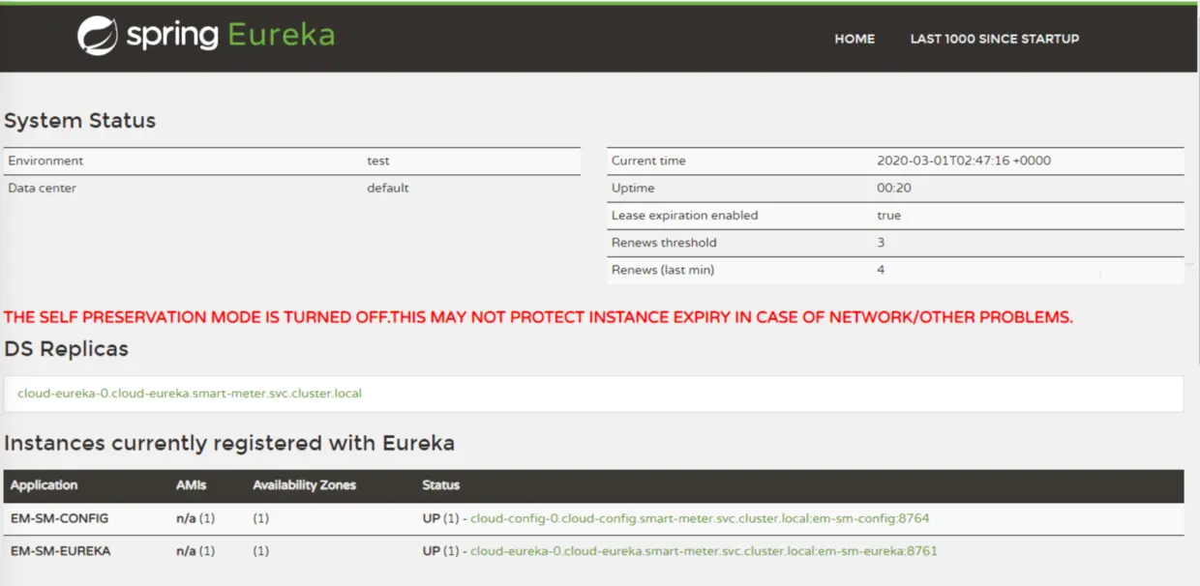Select the environment value 'test'

(x=378, y=161)
